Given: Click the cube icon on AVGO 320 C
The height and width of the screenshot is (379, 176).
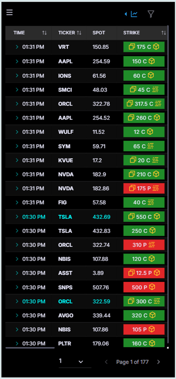Looking at the screenshot, I should click(152, 315).
